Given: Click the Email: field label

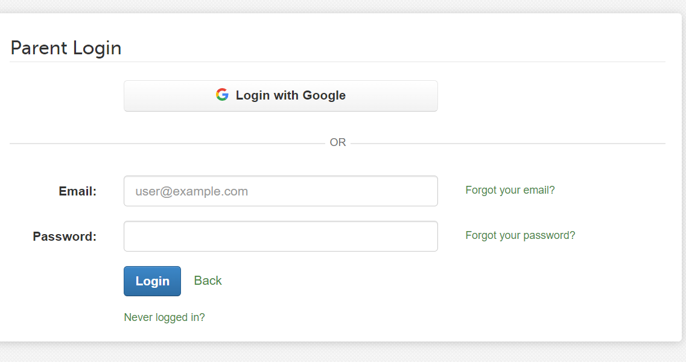Looking at the screenshot, I should (x=77, y=191).
